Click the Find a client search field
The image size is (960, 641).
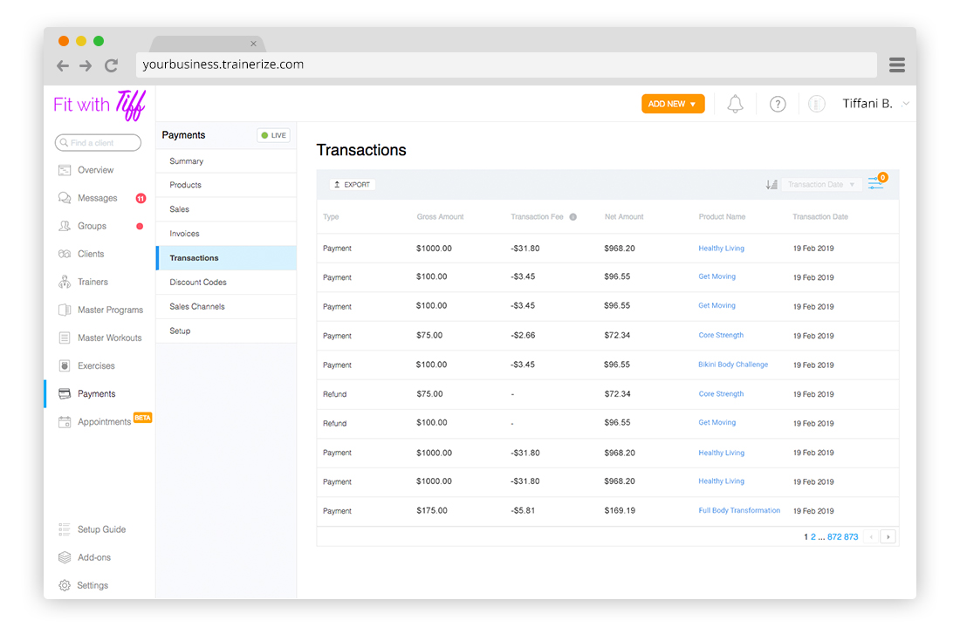tap(98, 143)
